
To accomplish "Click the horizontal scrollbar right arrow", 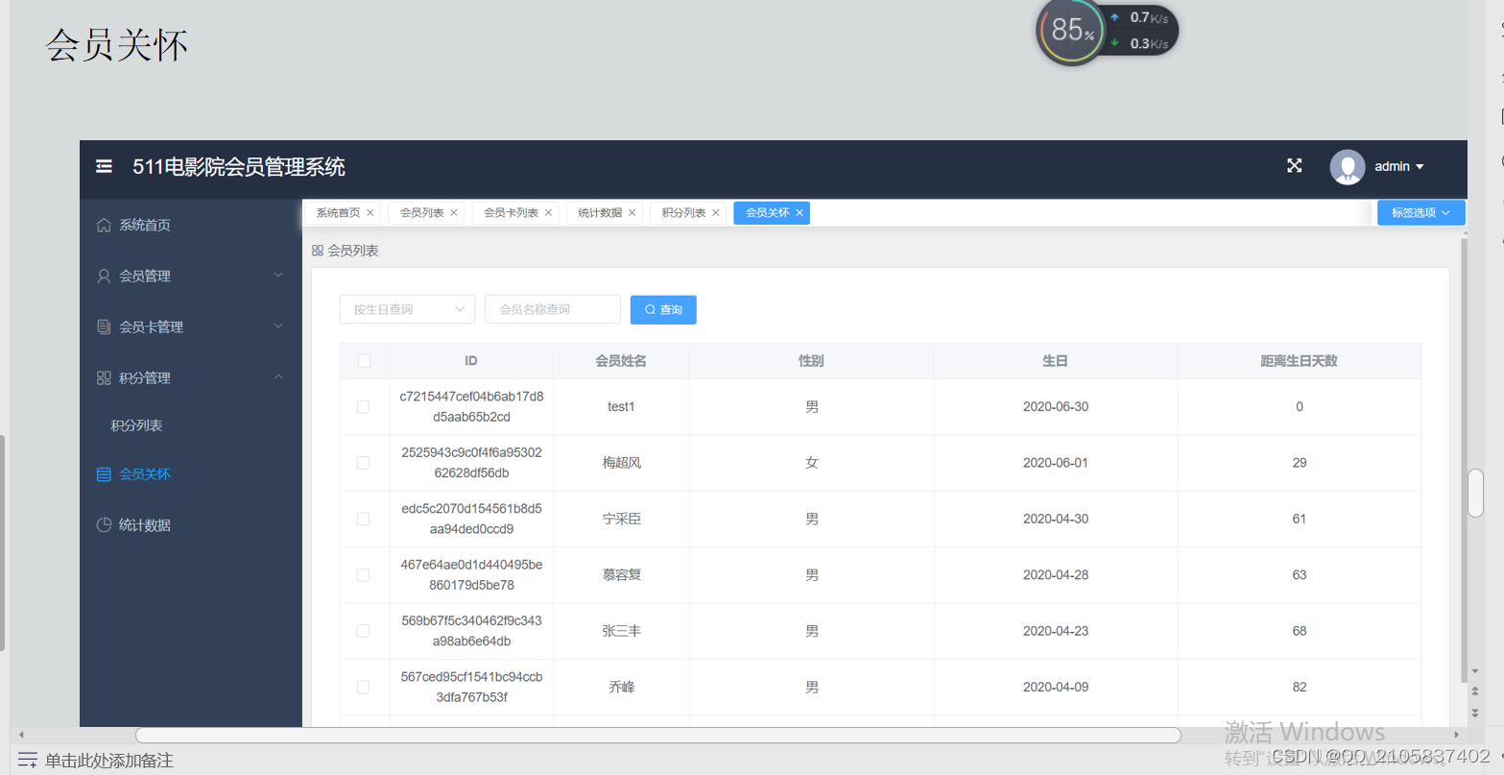I will click(x=1456, y=735).
